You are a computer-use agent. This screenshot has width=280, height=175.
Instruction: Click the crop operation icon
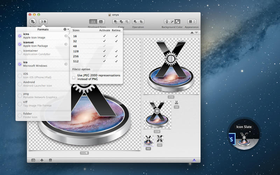click(x=141, y=22)
